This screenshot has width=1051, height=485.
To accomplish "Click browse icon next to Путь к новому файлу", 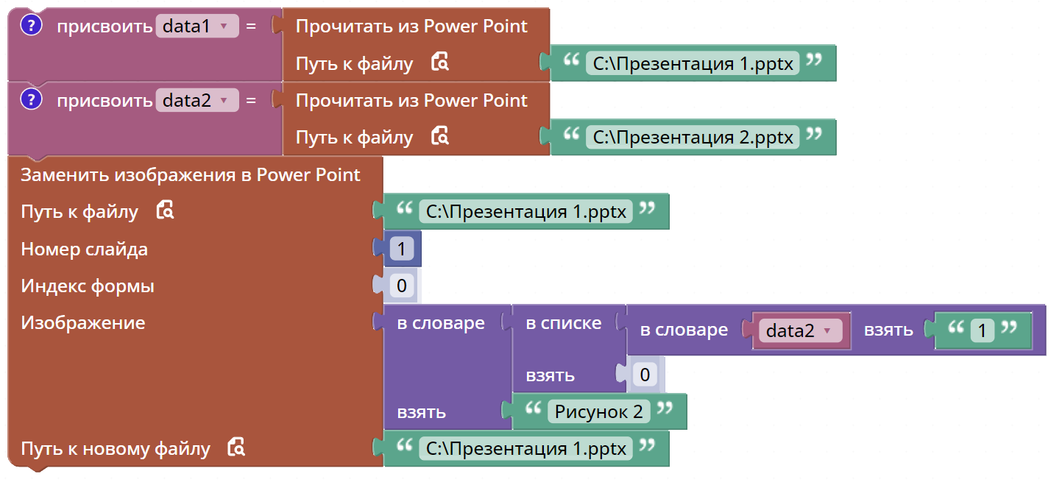I will click(x=236, y=445).
